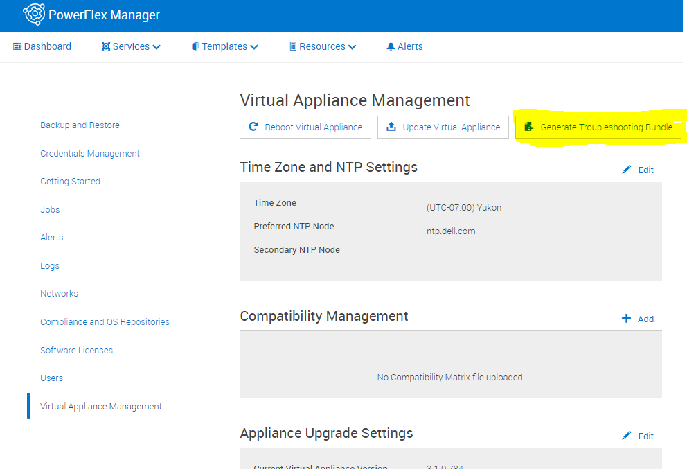This screenshot has height=469, width=687.
Task: Open the Resources dropdown menu
Action: pos(322,46)
